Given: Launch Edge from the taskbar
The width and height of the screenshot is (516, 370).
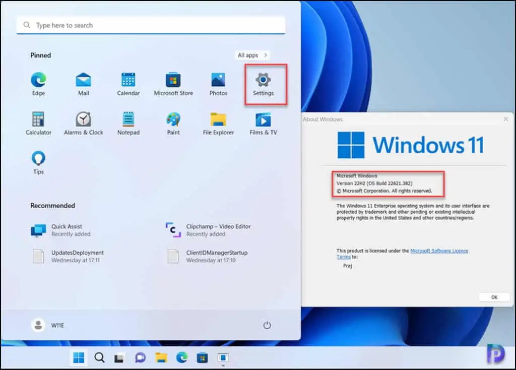Looking at the screenshot, I should pos(181,357).
